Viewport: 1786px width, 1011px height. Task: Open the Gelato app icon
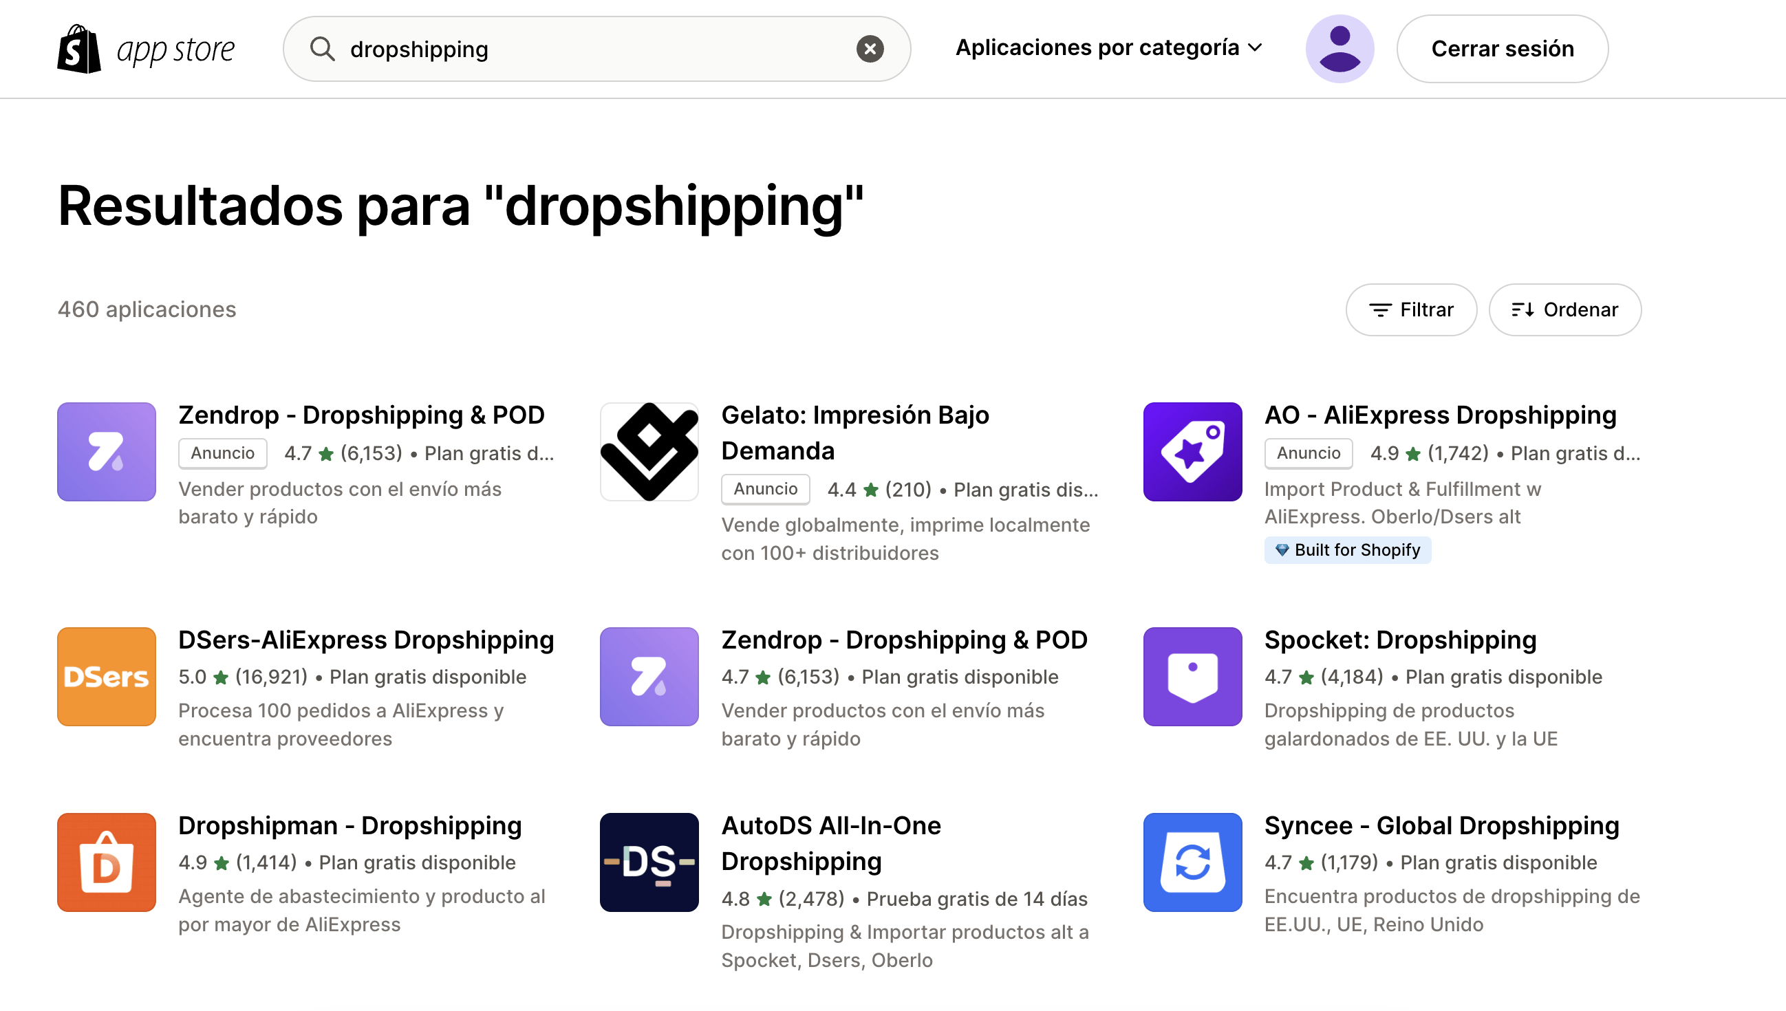pyautogui.click(x=649, y=451)
